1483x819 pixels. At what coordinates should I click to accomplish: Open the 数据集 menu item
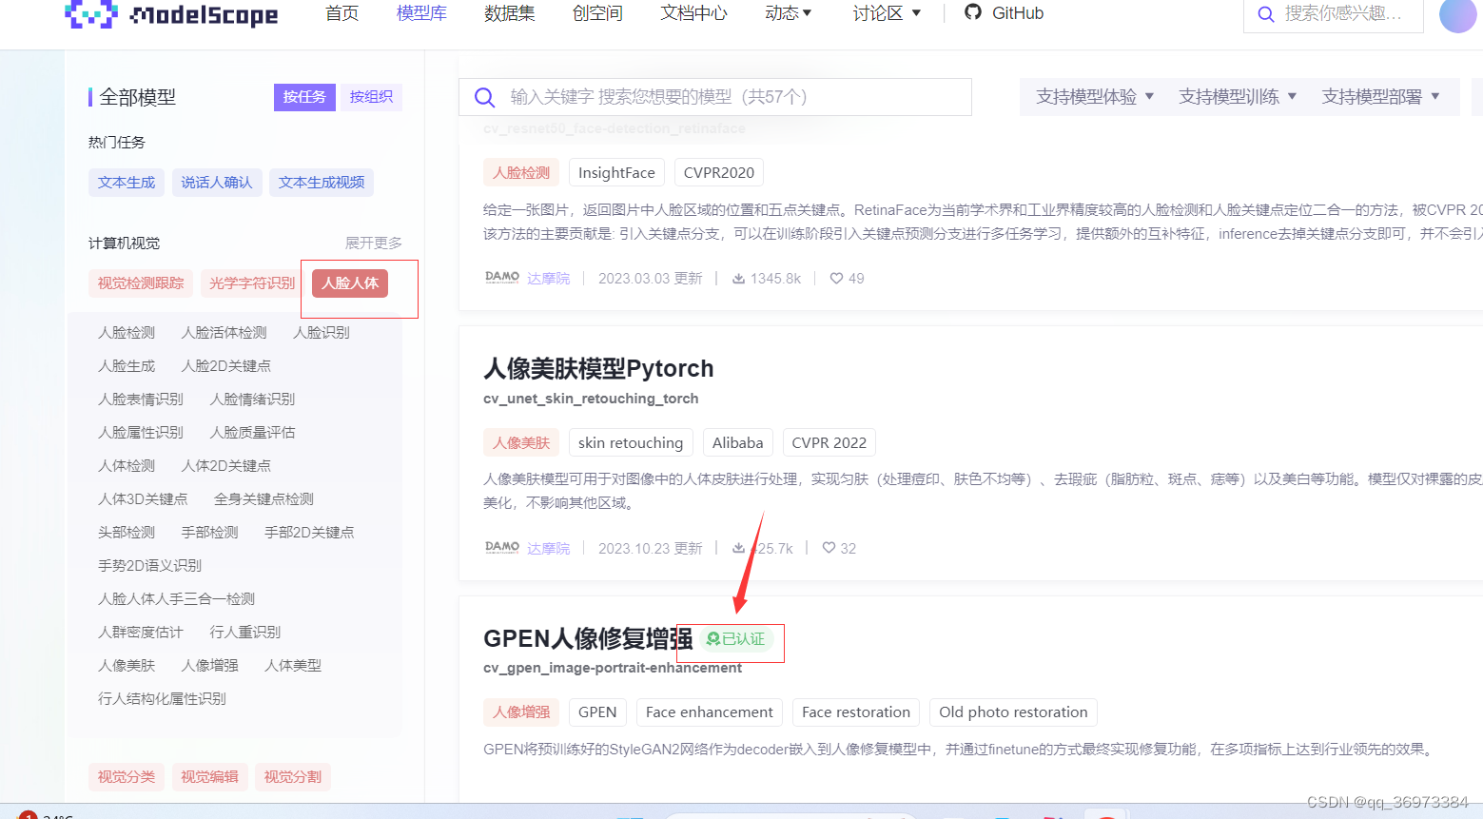coord(510,13)
